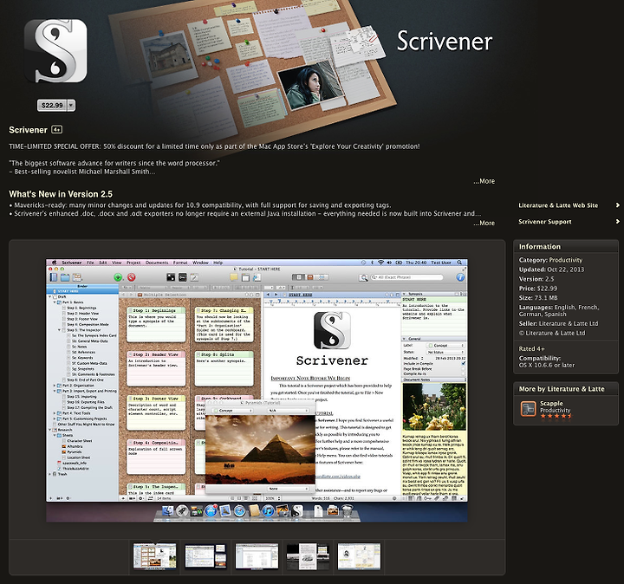Toggle the Include in Compile checkbox

(463, 364)
